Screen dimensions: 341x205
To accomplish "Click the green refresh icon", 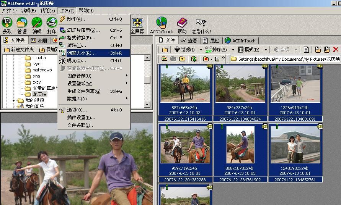I will 194,58.
